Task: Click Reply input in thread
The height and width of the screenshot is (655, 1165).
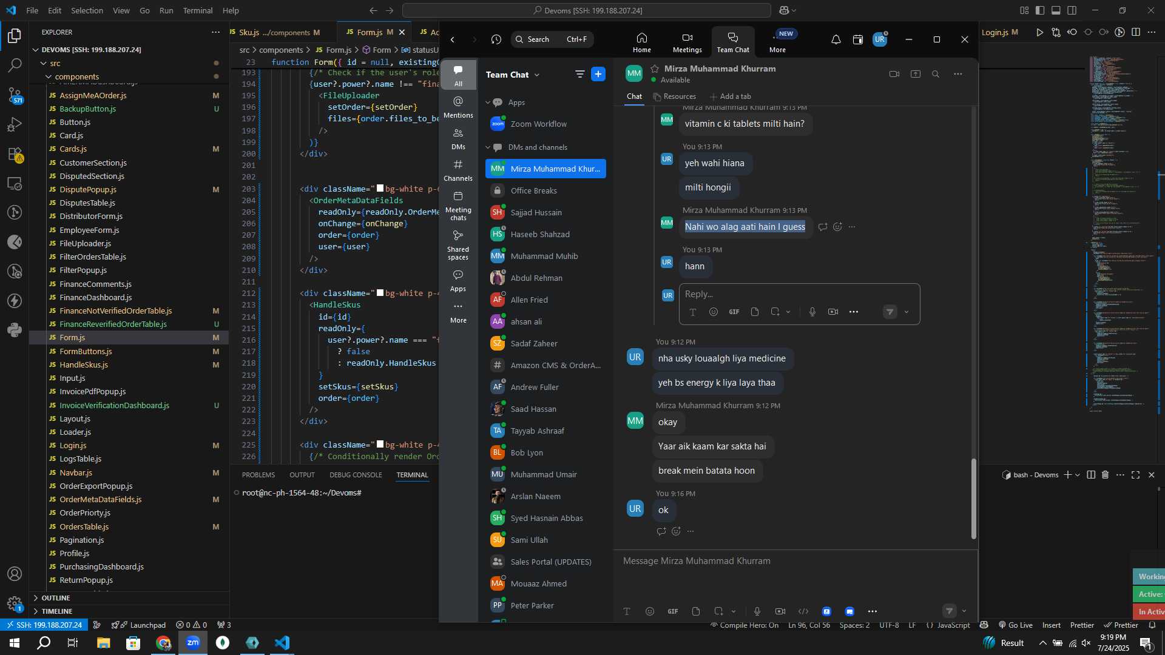Action: [799, 294]
